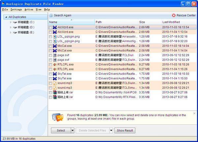Click date 2013-09-08 12:29:21 of second sound.mp3
The image size is (198, 142).
(x=176, y=88)
